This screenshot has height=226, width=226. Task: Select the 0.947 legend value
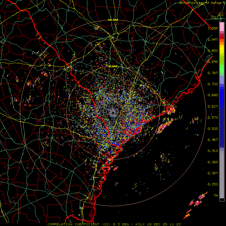coord(213,39)
